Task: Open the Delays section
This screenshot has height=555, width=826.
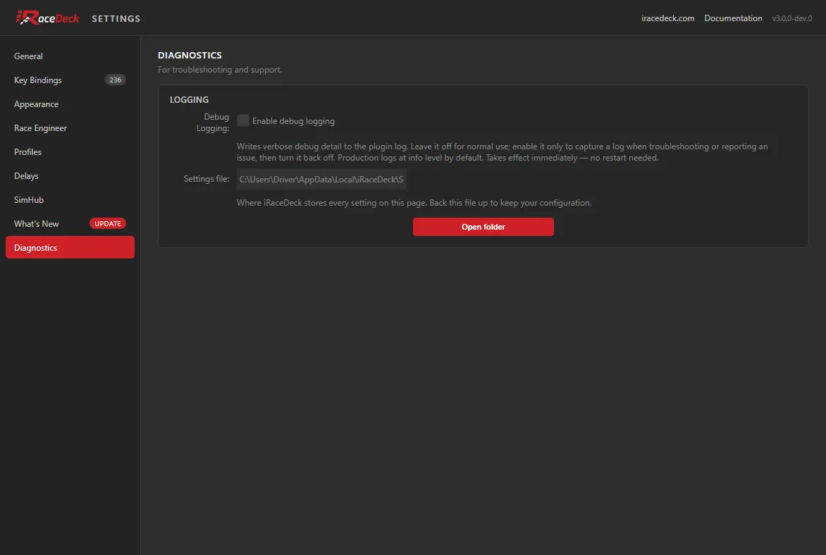Action: 70,176
